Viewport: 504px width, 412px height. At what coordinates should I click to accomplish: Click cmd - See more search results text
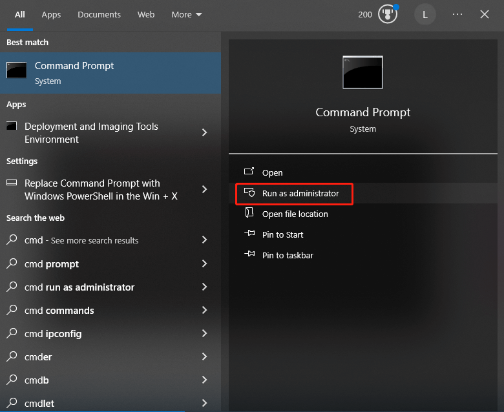(81, 240)
